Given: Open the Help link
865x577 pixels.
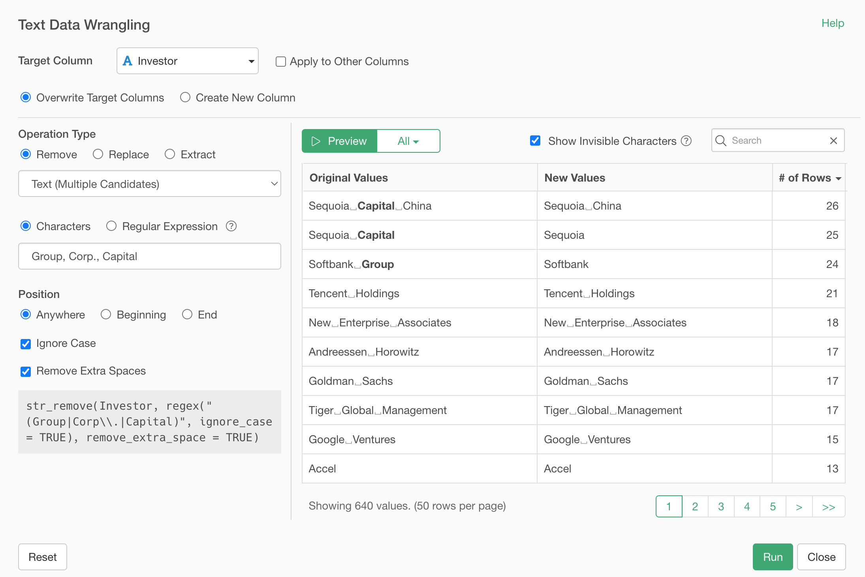Looking at the screenshot, I should coord(832,23).
